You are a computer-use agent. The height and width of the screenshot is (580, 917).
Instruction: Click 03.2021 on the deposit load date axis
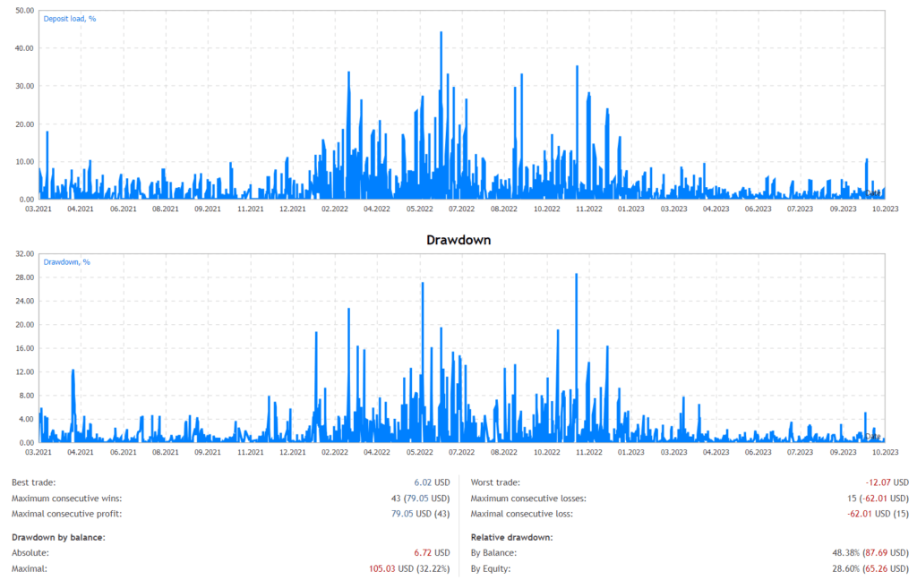pyautogui.click(x=38, y=209)
